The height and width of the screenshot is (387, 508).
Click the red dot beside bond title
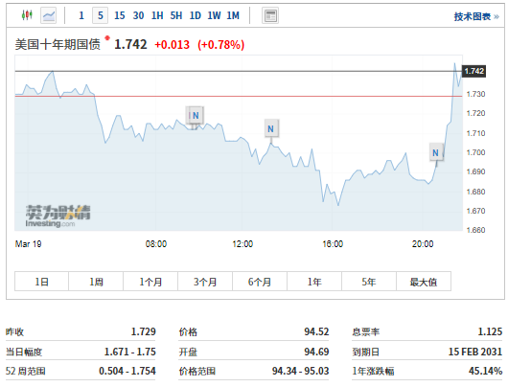107,38
